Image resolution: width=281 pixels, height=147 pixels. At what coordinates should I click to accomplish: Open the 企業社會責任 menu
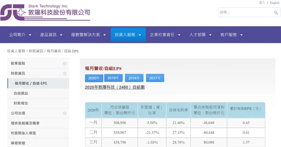pyautogui.click(x=162, y=35)
